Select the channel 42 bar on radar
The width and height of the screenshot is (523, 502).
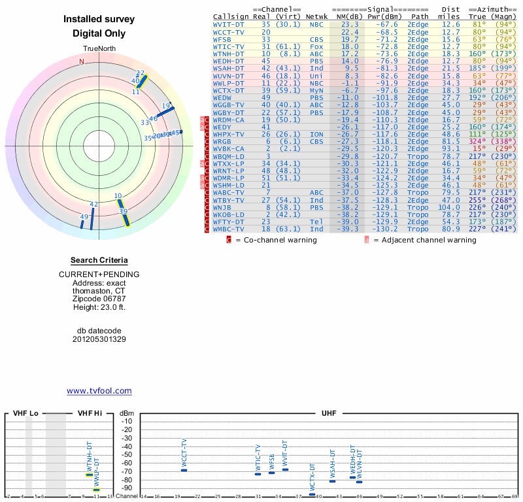[x=92, y=218]
